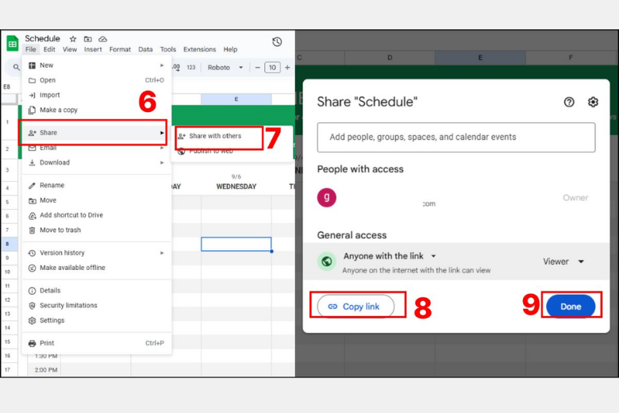This screenshot has width=619, height=413.
Task: Open the Tools menu
Action: 167,49
